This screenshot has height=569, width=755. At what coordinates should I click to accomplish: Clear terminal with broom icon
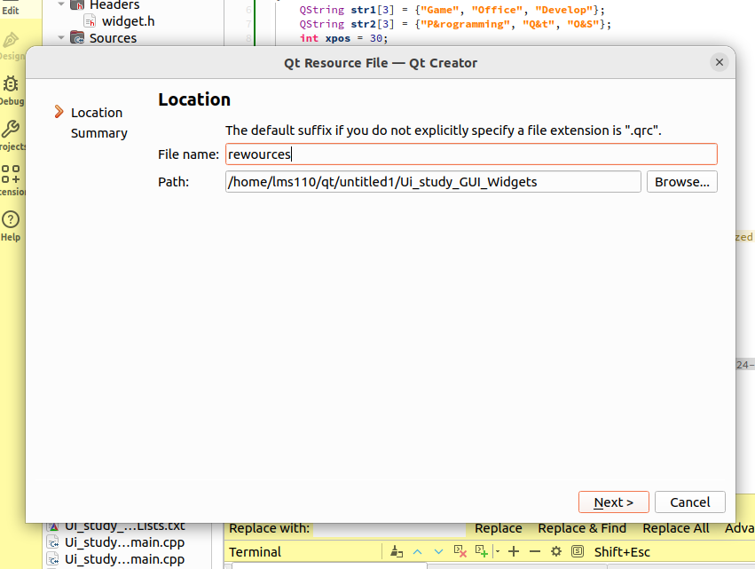pyautogui.click(x=397, y=551)
